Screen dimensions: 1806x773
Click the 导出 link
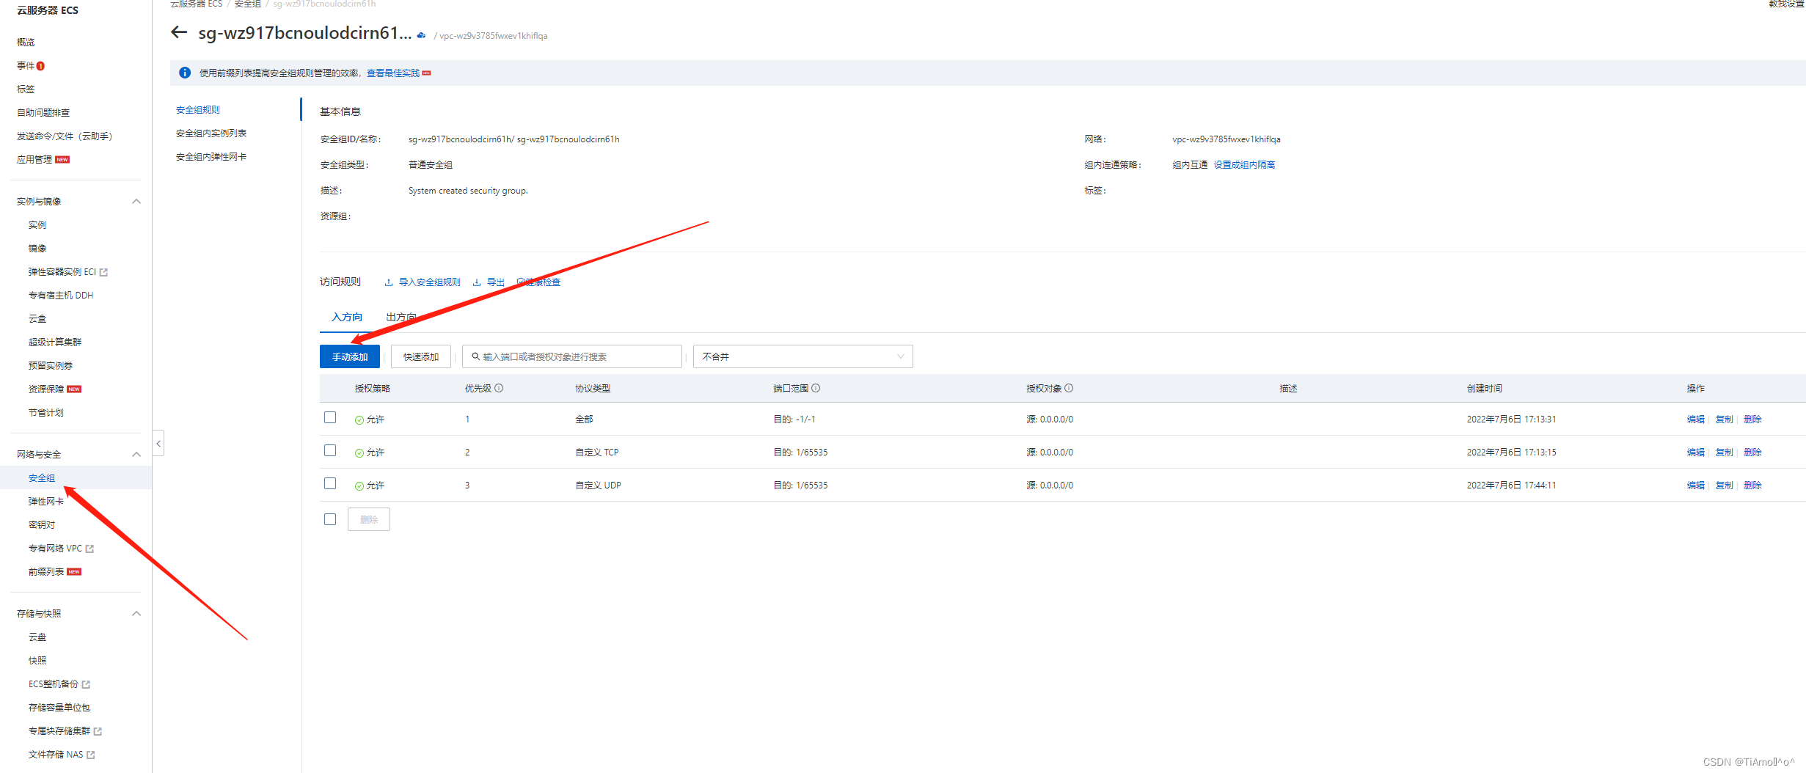496,282
